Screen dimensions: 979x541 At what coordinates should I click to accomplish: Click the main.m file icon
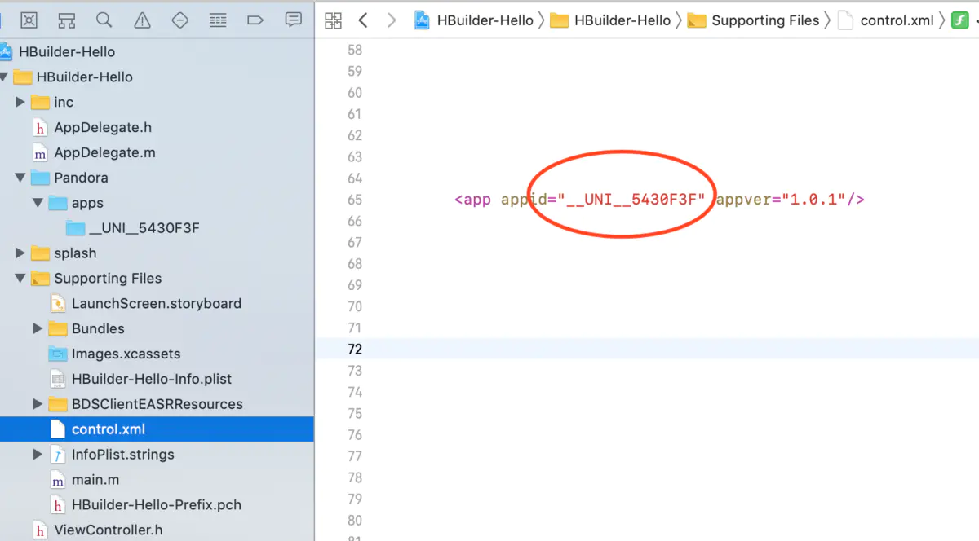coord(57,481)
